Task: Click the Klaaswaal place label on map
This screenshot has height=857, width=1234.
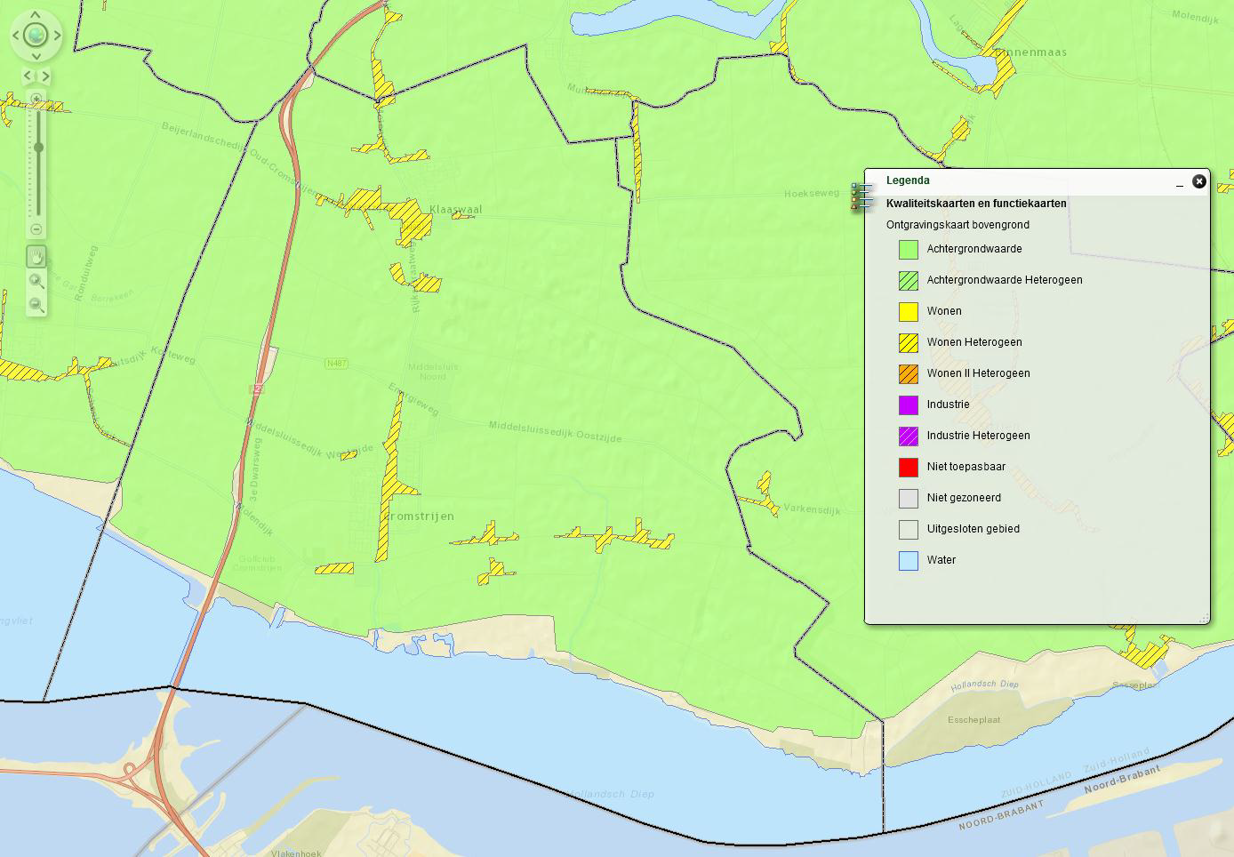Action: pyautogui.click(x=456, y=210)
